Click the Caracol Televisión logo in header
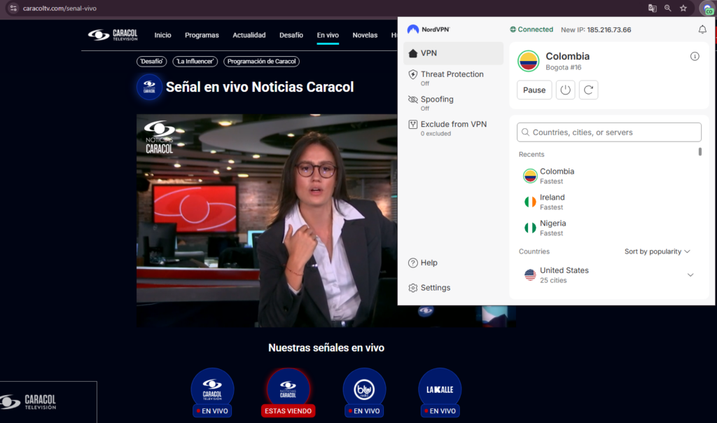The width and height of the screenshot is (717, 423). click(x=113, y=35)
